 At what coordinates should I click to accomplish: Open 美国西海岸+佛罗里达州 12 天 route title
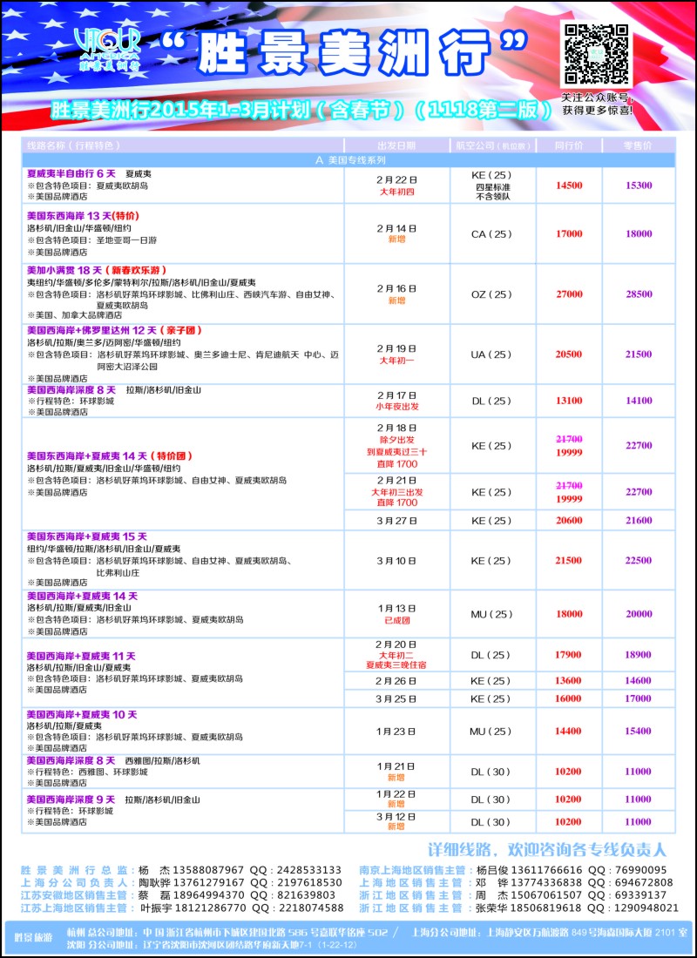114,330
